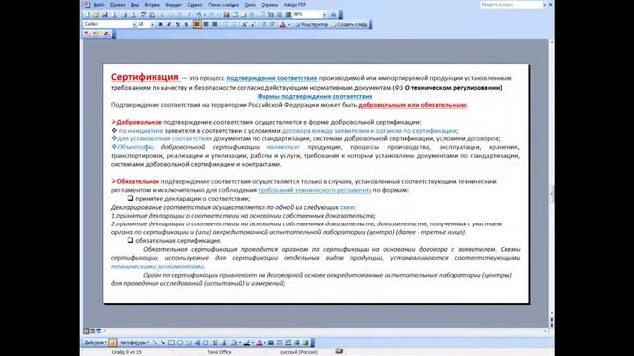The width and height of the screenshot is (634, 356).
Task: Select the Rectangle drawing tool
Action: pyautogui.click(x=171, y=343)
